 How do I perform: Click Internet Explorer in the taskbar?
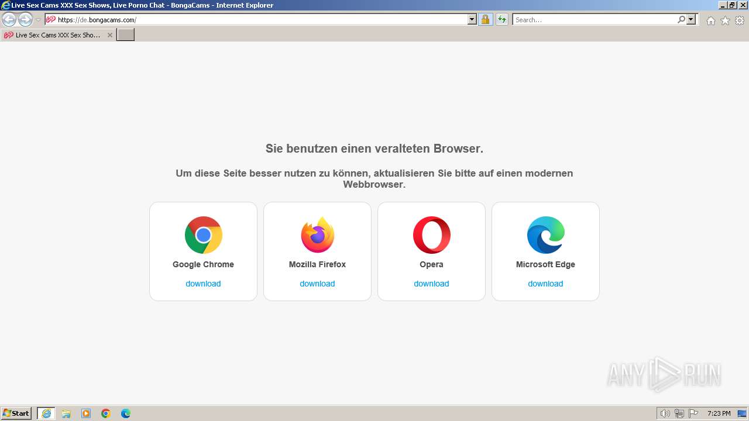coord(46,413)
